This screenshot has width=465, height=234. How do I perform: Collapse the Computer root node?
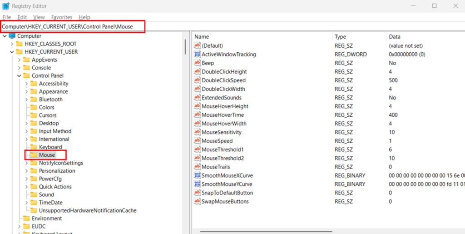5,36
